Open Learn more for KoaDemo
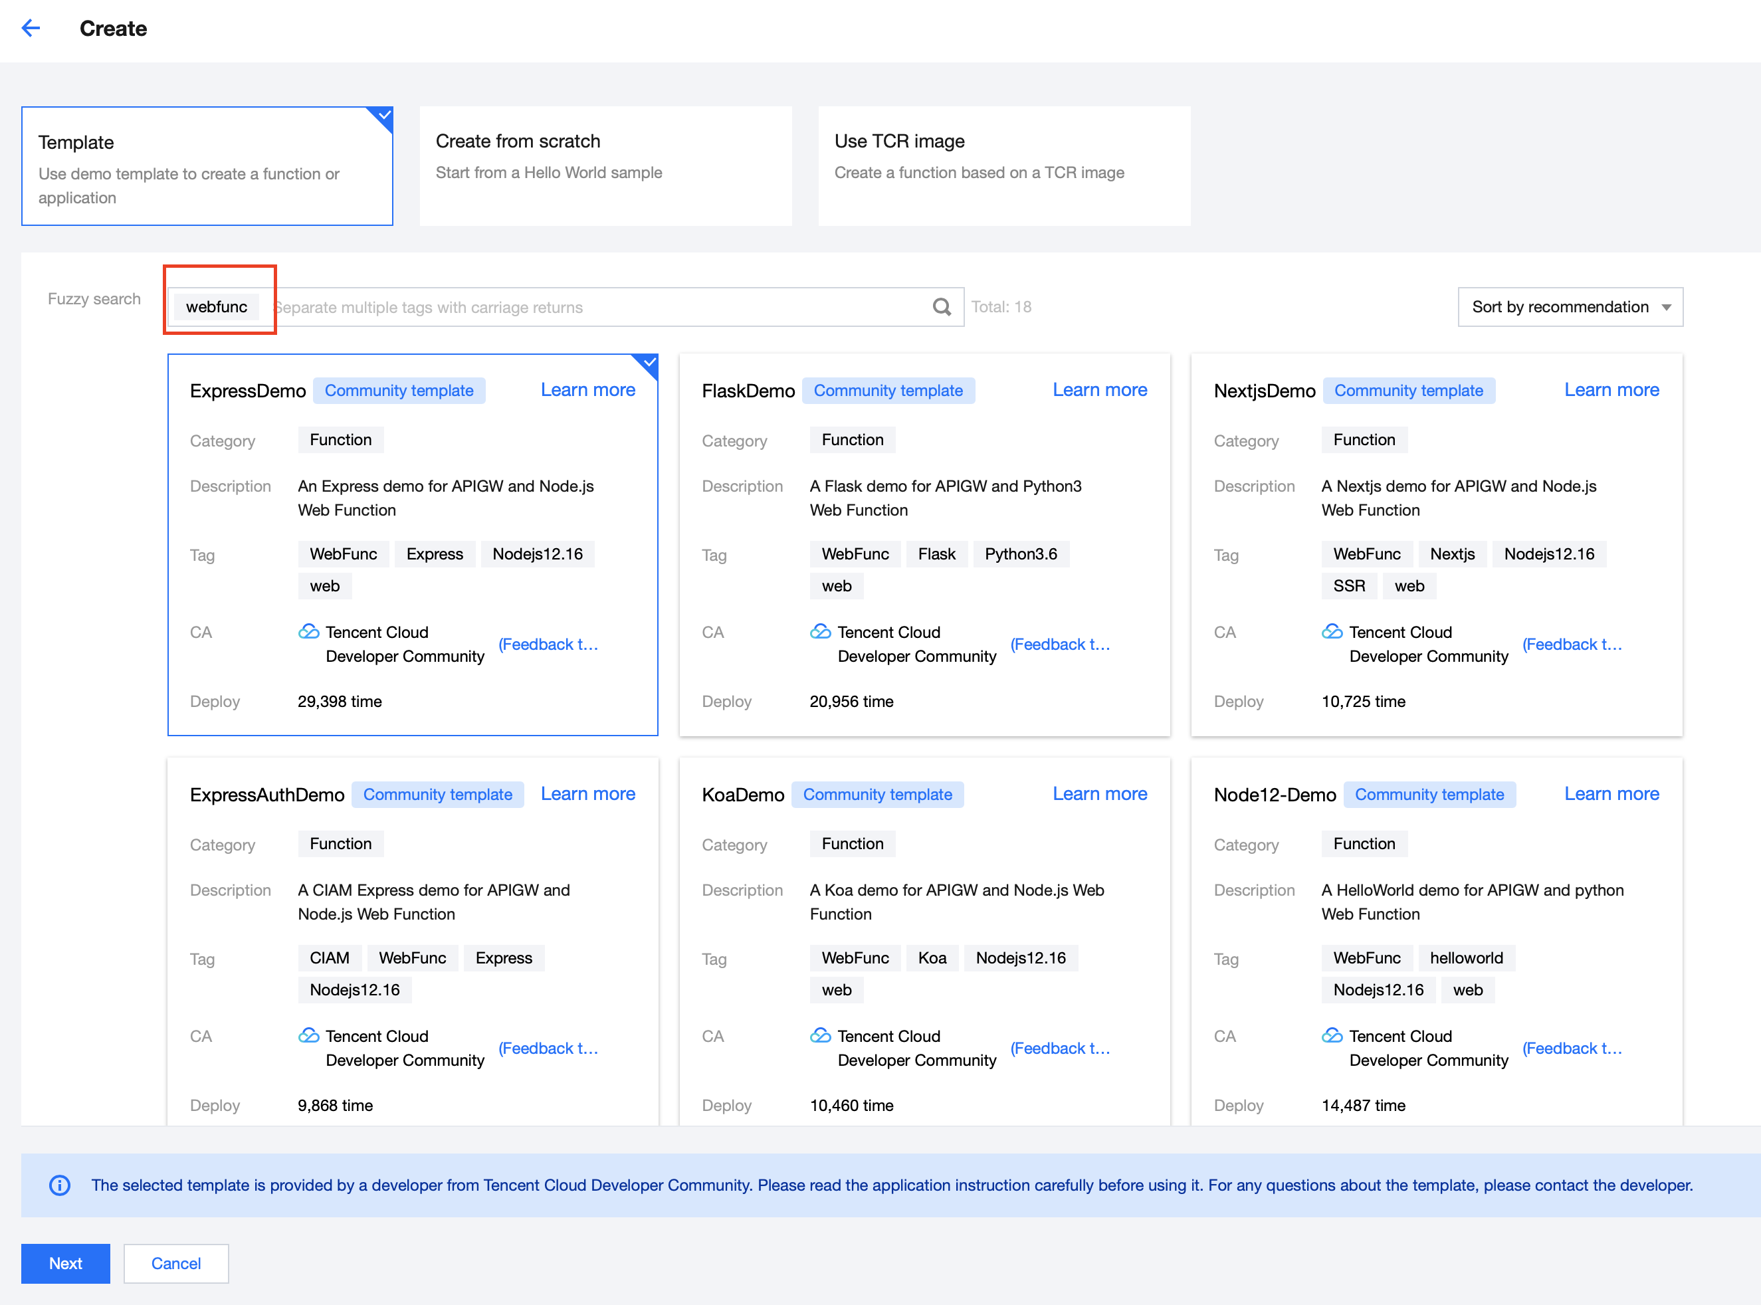Image resolution: width=1761 pixels, height=1305 pixels. pos(1099,794)
